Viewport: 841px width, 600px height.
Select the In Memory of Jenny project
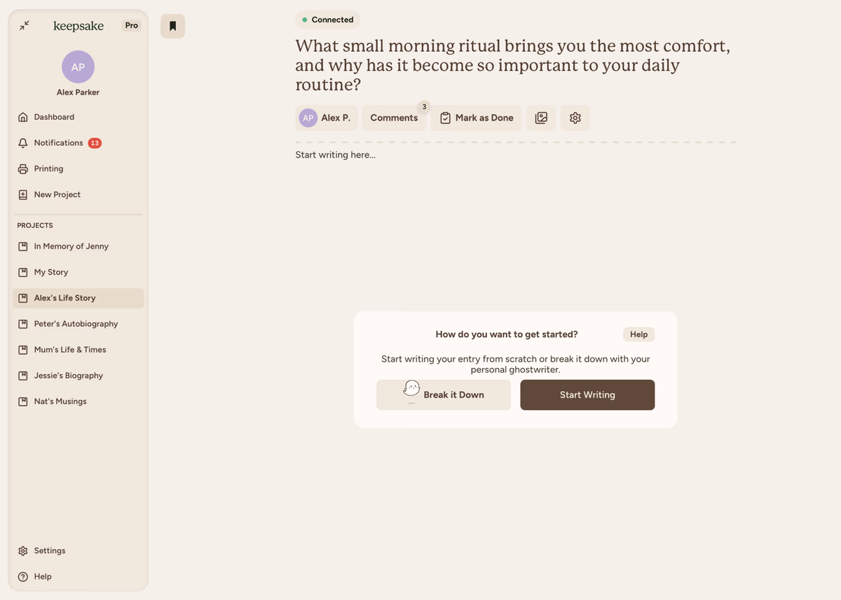pyautogui.click(x=71, y=247)
